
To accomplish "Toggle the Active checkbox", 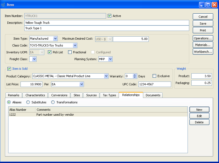I will point(109,16).
